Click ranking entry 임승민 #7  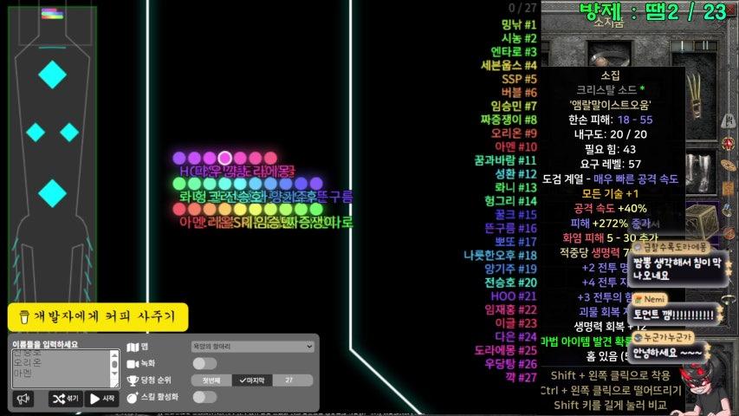[x=513, y=106]
